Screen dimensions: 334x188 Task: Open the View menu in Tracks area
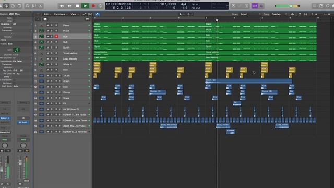74,14
